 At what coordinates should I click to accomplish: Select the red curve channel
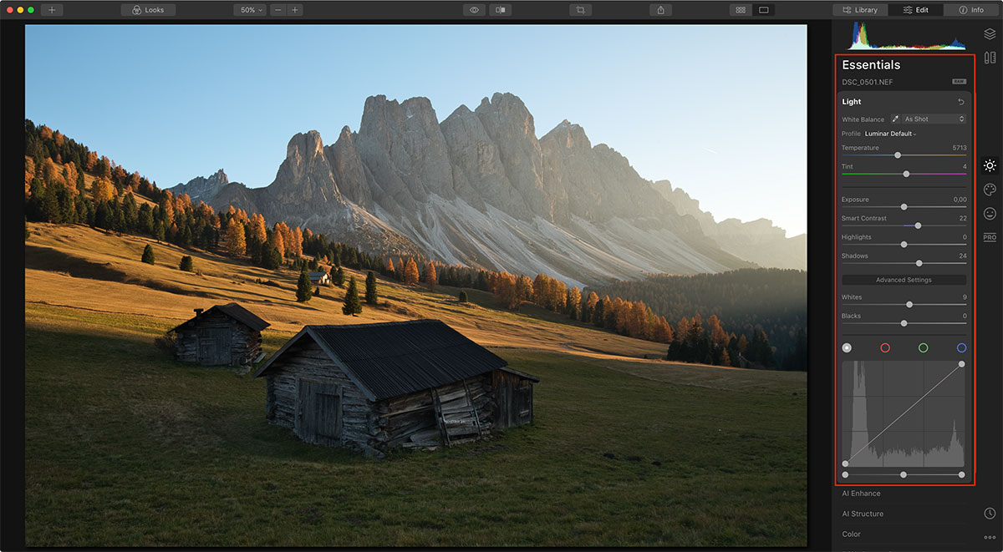885,347
